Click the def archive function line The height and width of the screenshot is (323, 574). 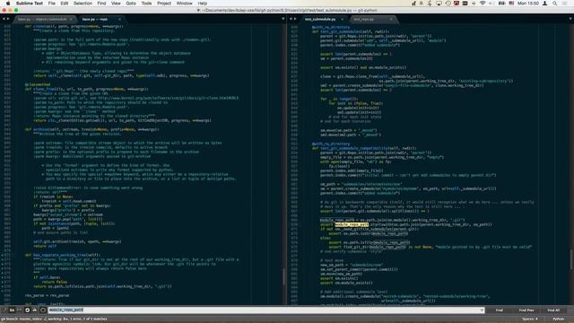(91, 129)
